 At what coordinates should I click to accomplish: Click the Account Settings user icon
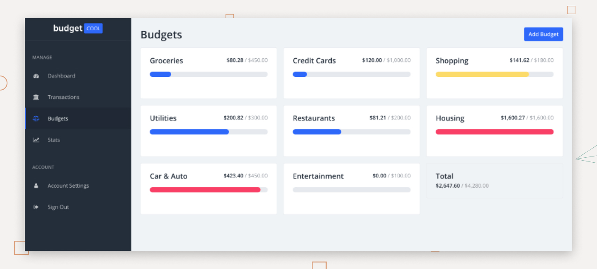pyautogui.click(x=36, y=186)
